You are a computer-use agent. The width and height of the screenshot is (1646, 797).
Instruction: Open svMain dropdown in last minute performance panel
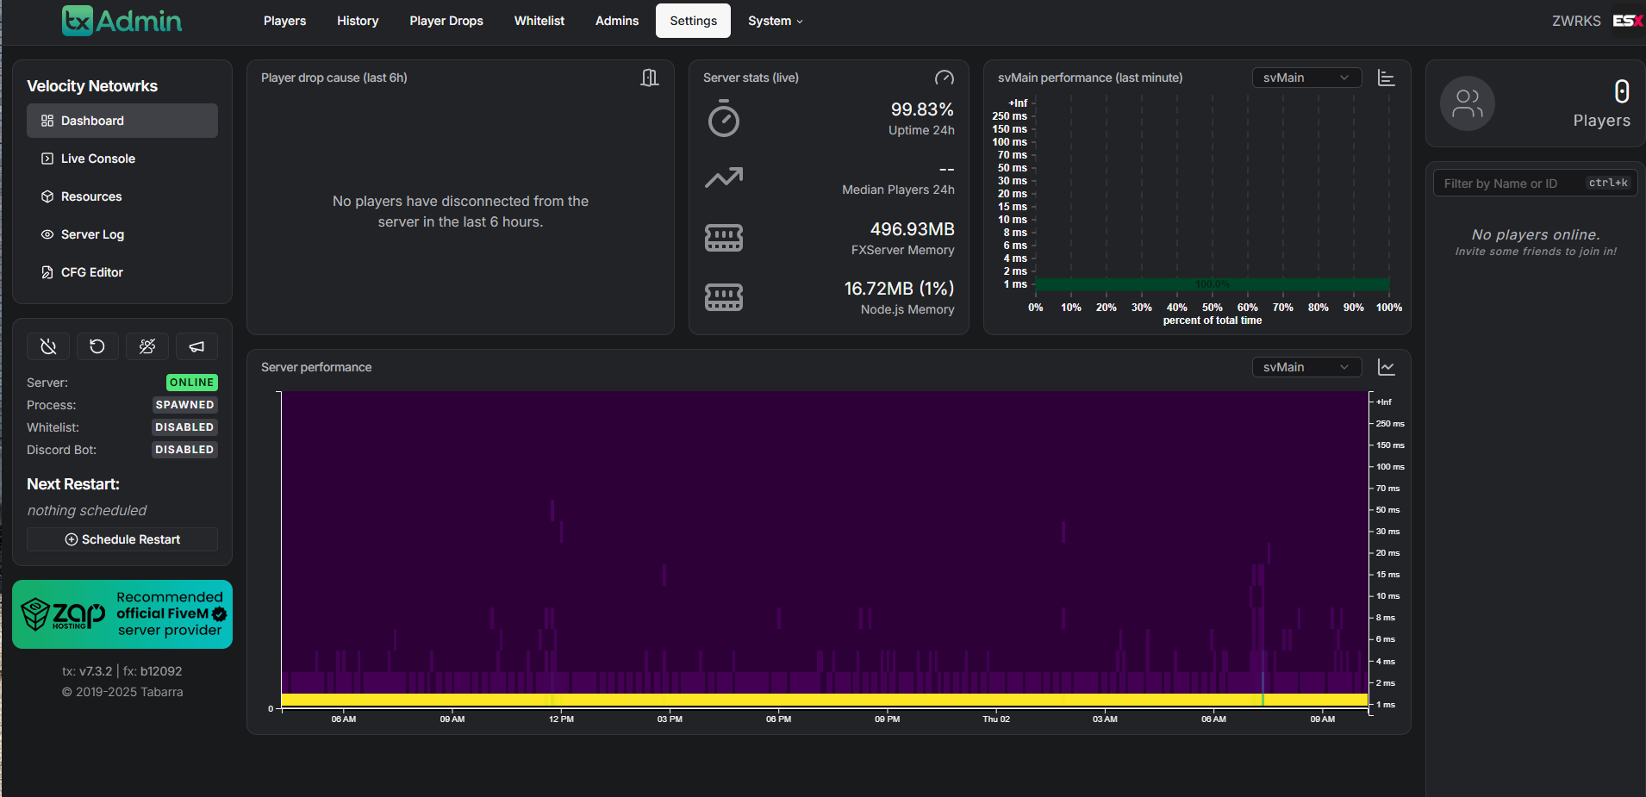pyautogui.click(x=1306, y=78)
